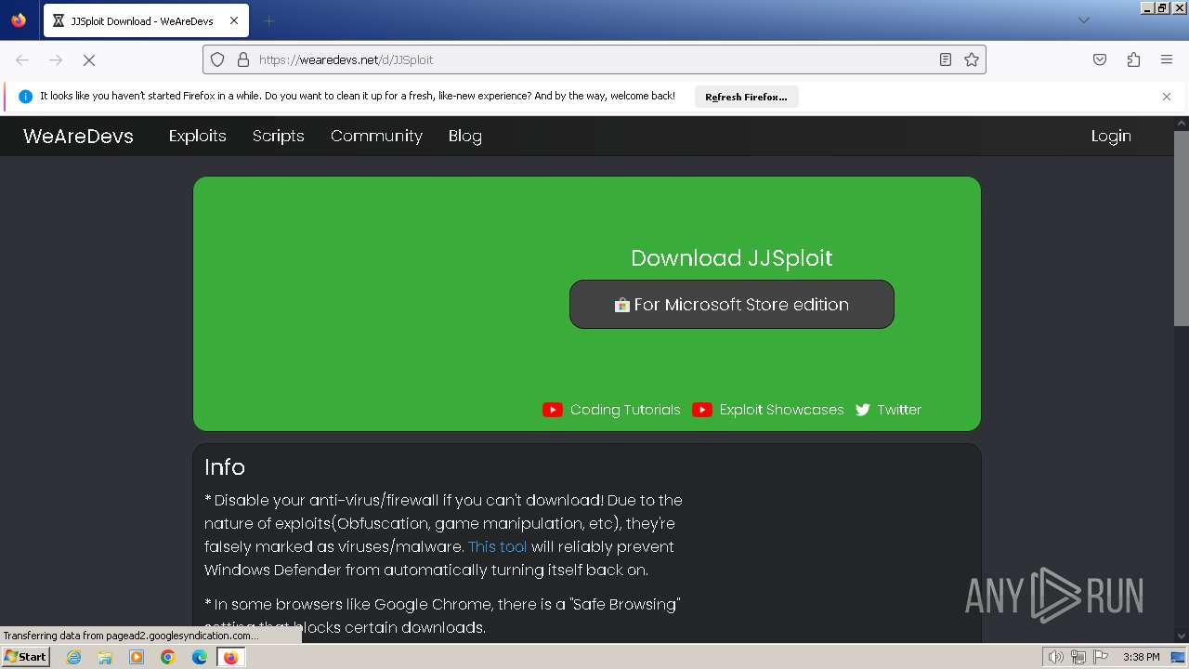
Task: Follow the 'This tool' hyperlink
Action: click(497, 546)
